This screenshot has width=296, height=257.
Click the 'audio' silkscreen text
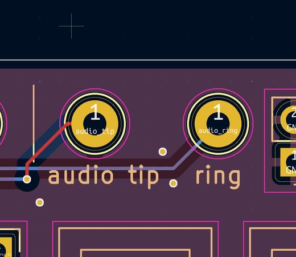81,175
